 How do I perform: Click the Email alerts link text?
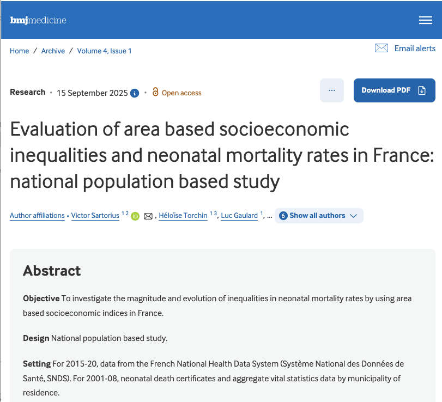(415, 48)
